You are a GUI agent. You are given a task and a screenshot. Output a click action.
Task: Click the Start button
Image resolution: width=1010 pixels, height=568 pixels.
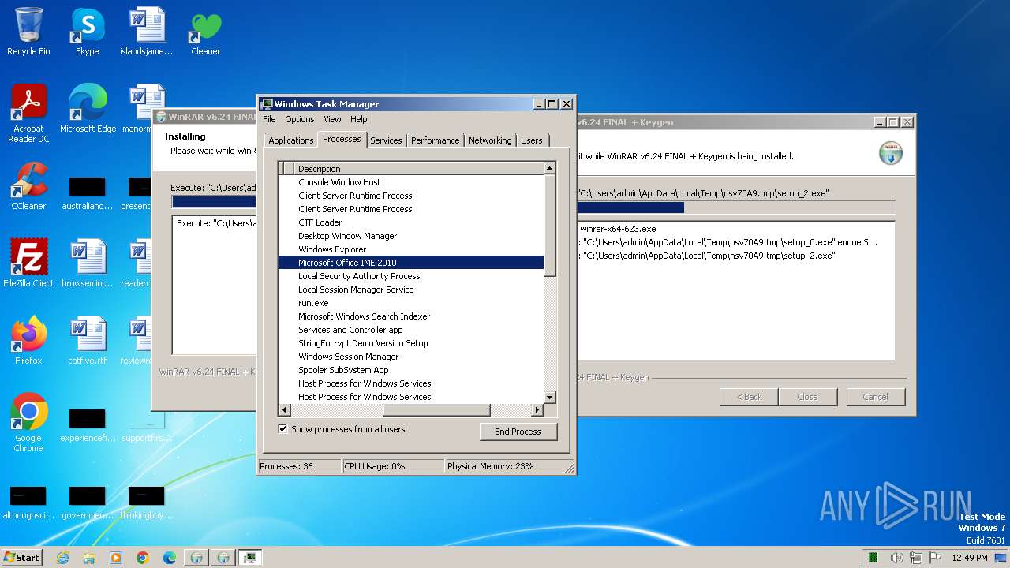pyautogui.click(x=22, y=558)
